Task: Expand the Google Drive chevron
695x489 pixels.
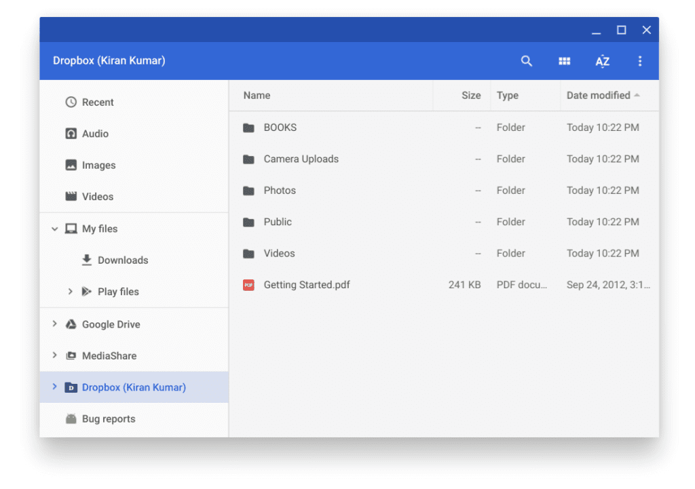Action: 54,324
